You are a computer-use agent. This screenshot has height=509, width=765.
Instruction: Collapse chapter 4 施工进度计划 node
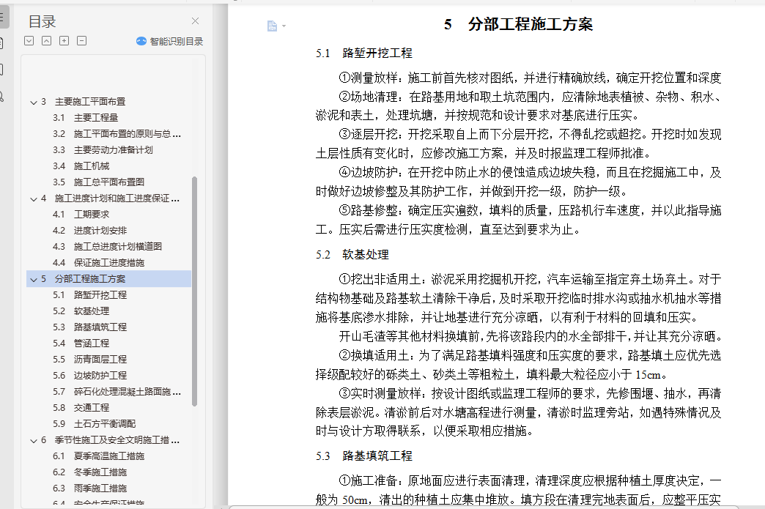coord(34,199)
